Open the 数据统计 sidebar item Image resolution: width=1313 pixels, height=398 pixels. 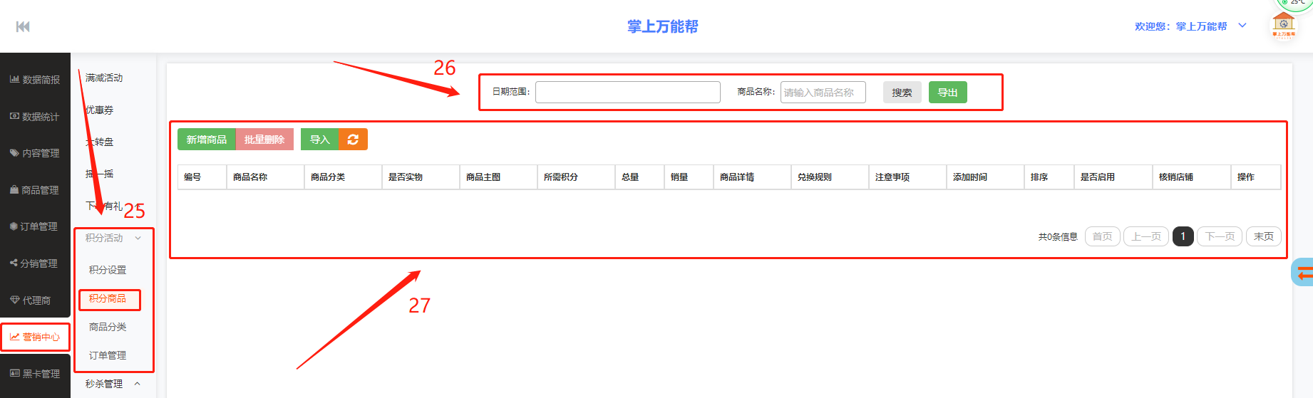click(x=35, y=117)
